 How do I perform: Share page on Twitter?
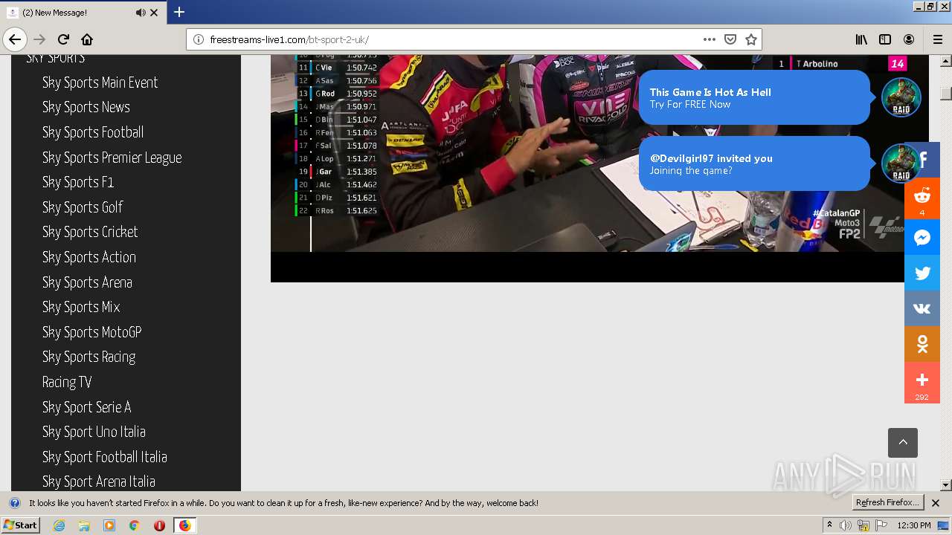click(922, 273)
